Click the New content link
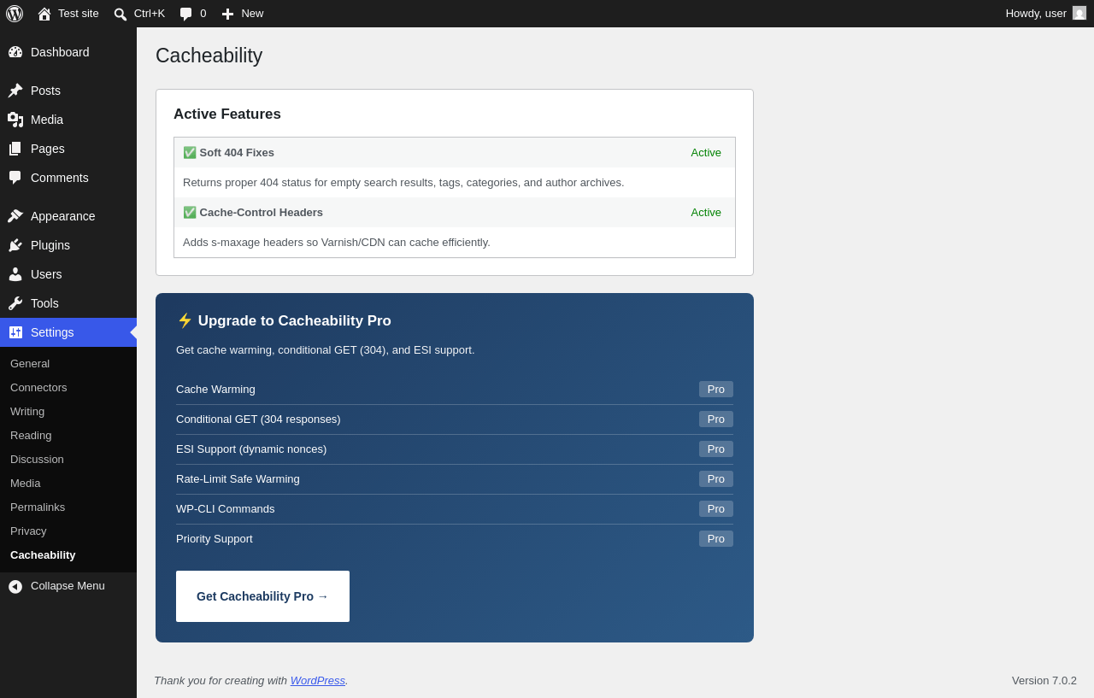Image resolution: width=1094 pixels, height=698 pixels. point(243,14)
